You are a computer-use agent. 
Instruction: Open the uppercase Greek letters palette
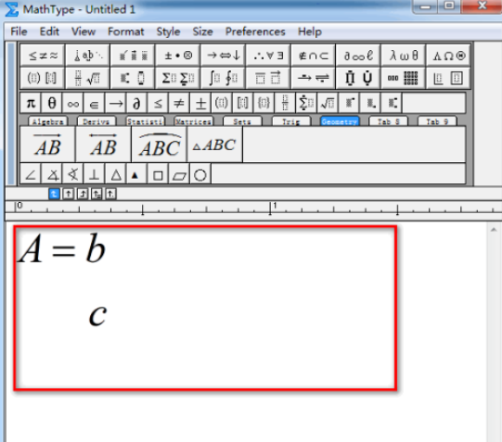[448, 56]
